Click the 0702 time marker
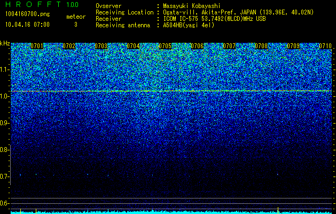Viewport: 336px width, 214px height. (x=69, y=46)
